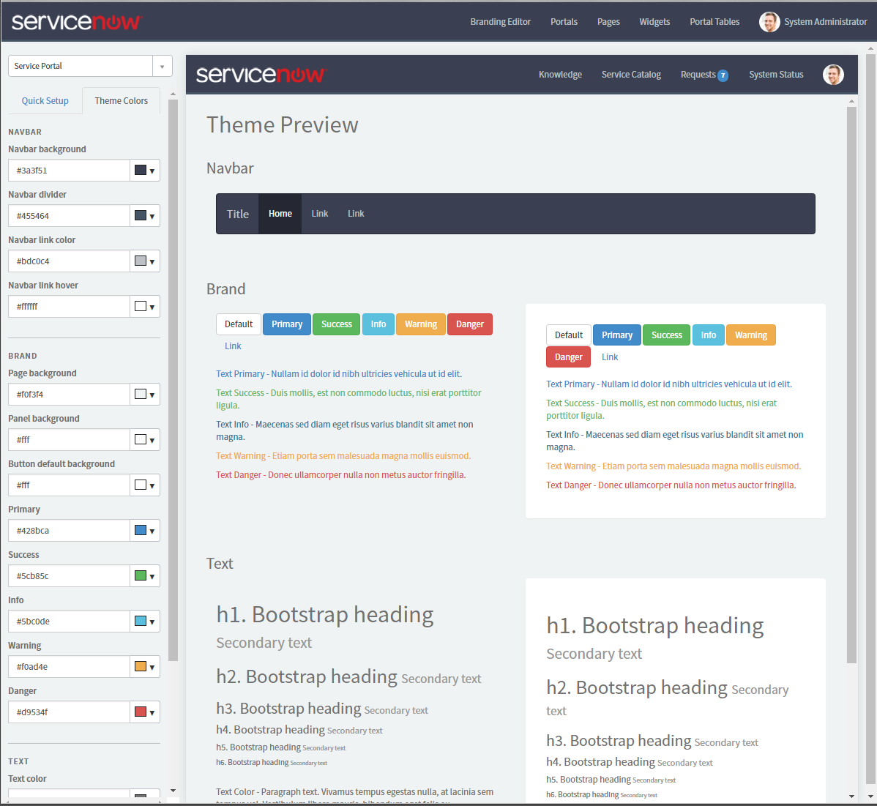Click the user avatar in portal preview navbar
This screenshot has width=877, height=806.
[833, 75]
